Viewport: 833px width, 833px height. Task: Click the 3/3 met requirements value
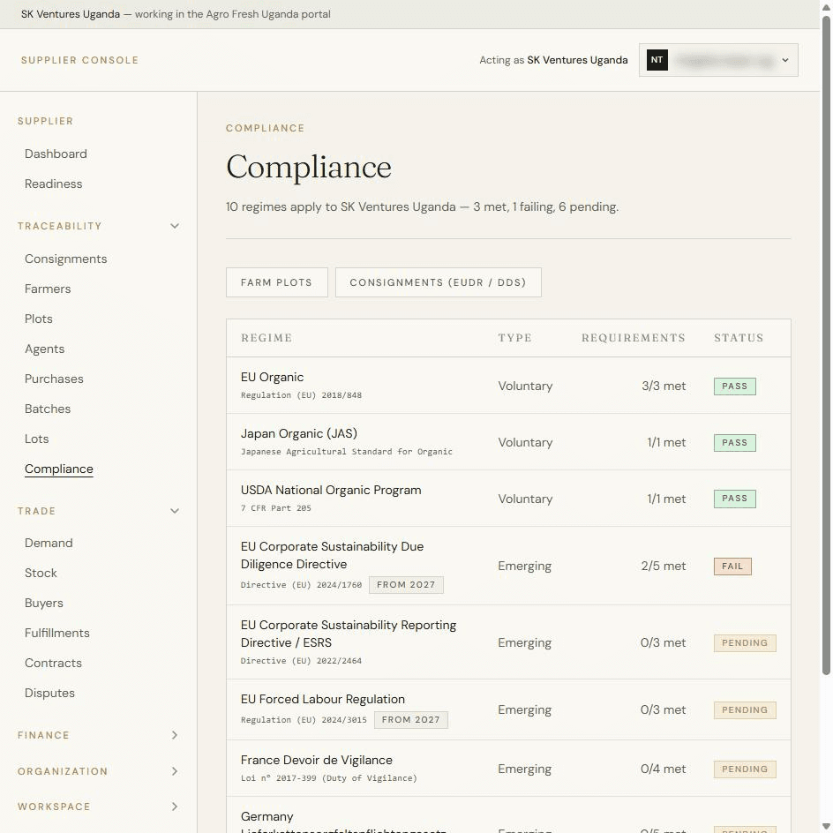pyautogui.click(x=664, y=386)
